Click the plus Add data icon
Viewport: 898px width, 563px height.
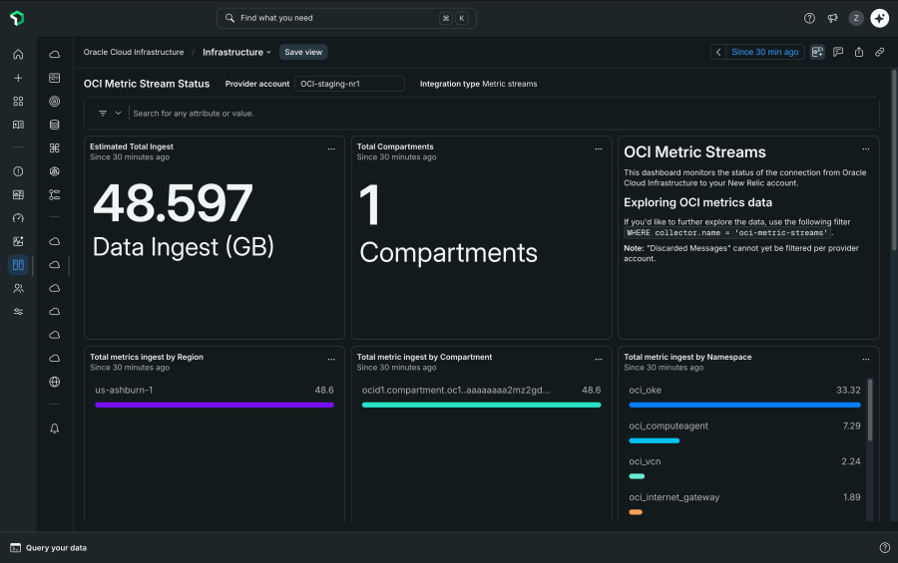[18, 78]
